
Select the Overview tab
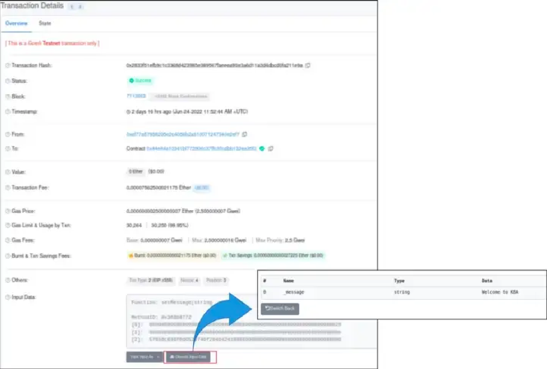[x=16, y=23]
